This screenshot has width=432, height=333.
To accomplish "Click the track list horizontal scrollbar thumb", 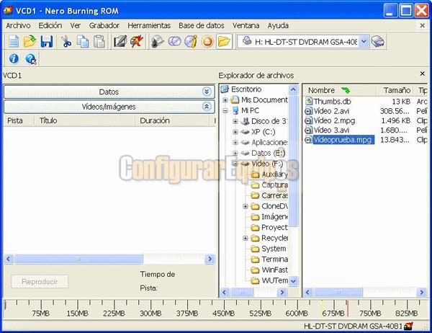I will pyautogui.click(x=78, y=259).
